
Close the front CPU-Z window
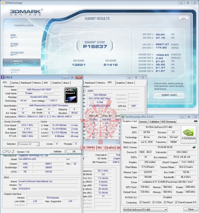[x=79, y=78]
